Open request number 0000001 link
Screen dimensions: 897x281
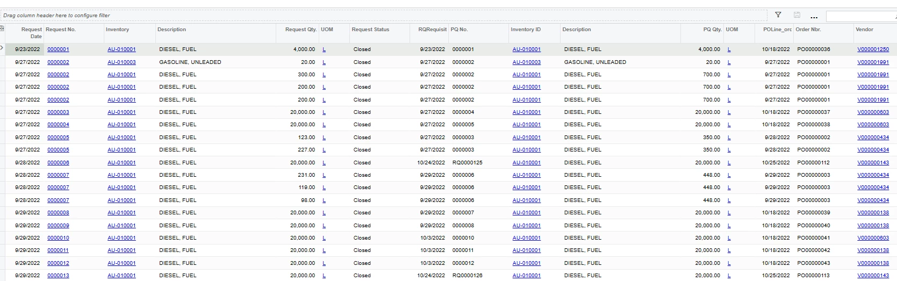(x=58, y=49)
